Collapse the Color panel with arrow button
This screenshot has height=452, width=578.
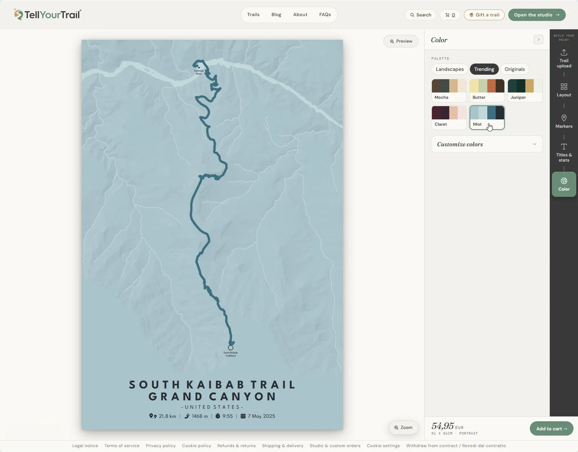point(539,40)
